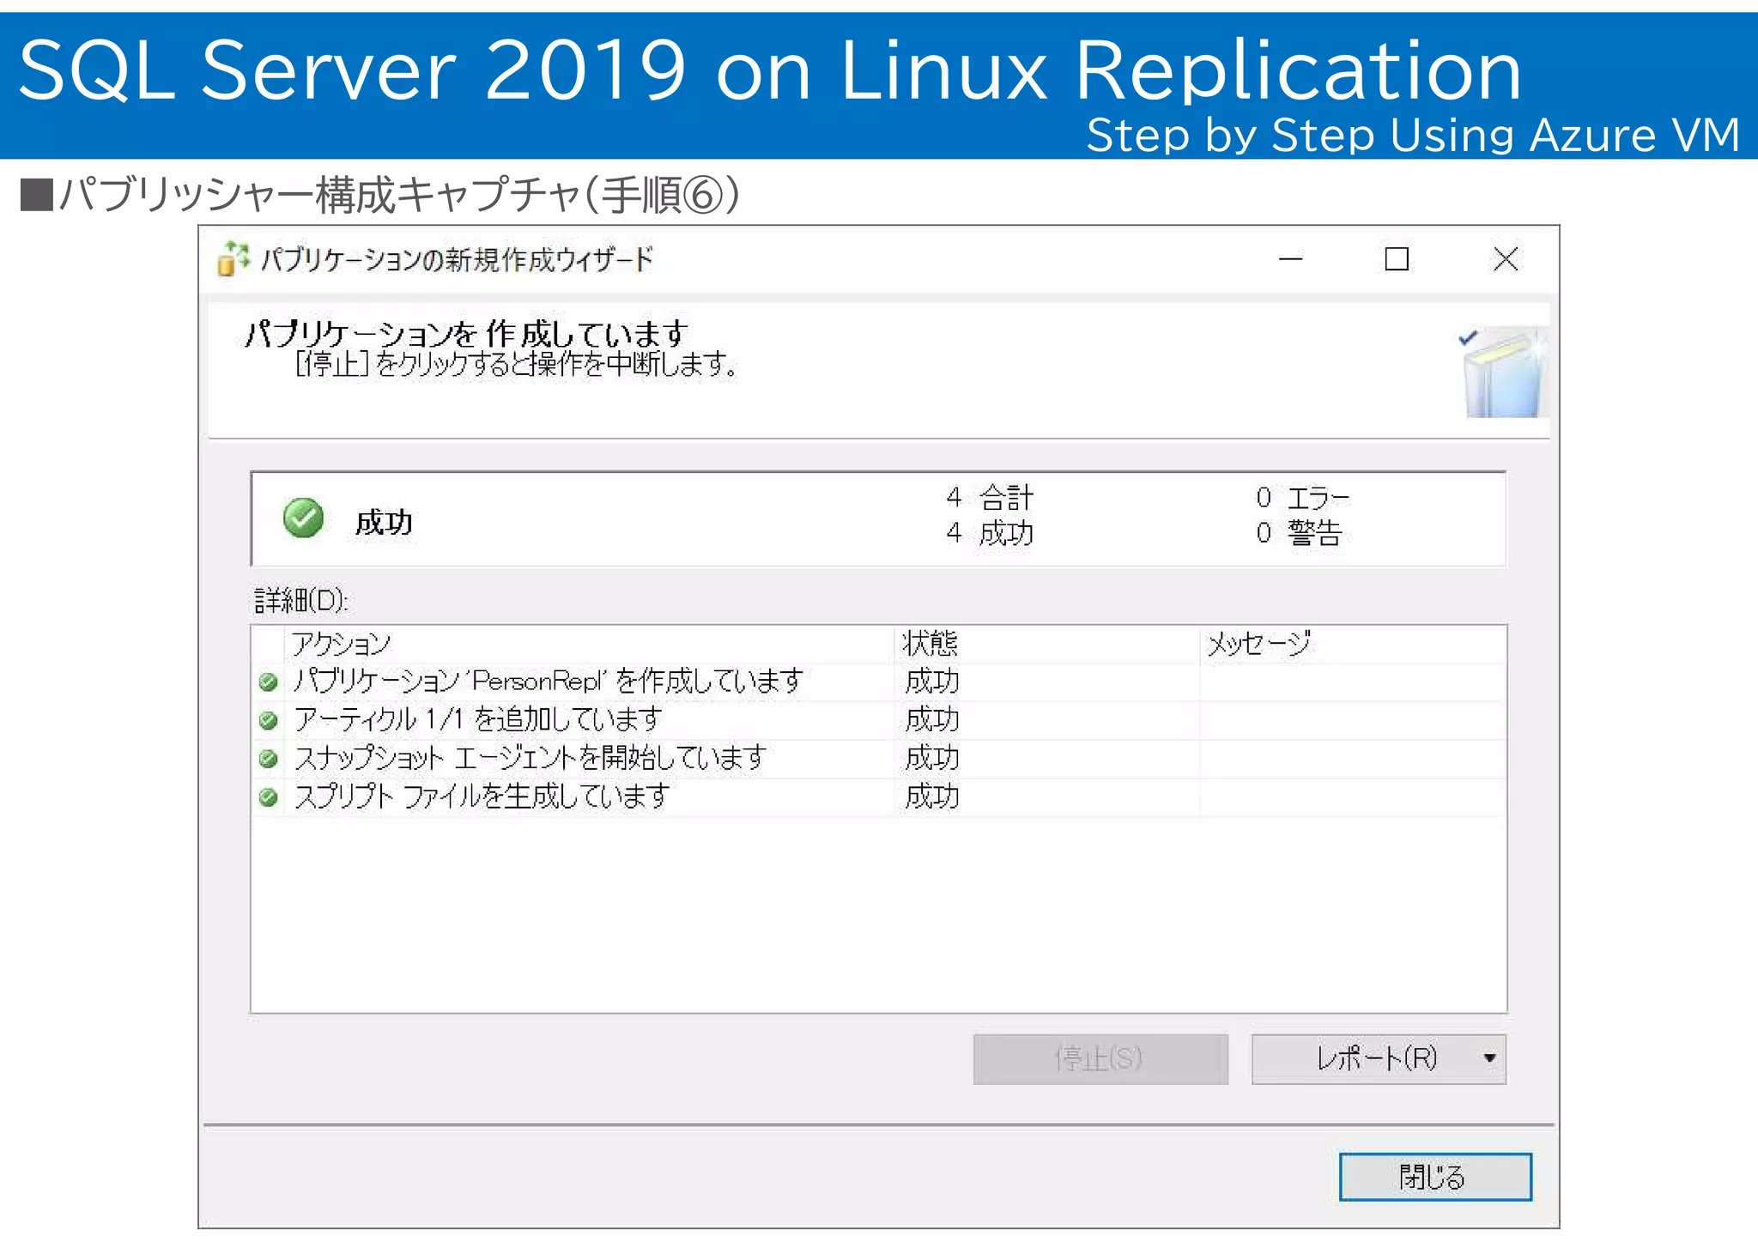This screenshot has height=1242, width=1758.
Task: Click green status icon for PersonRepl publication row
Action: tap(268, 682)
